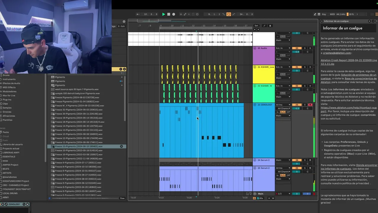Click the punch-in switch icon
Viewport: 378px width, 213px height.
(x=224, y=14)
